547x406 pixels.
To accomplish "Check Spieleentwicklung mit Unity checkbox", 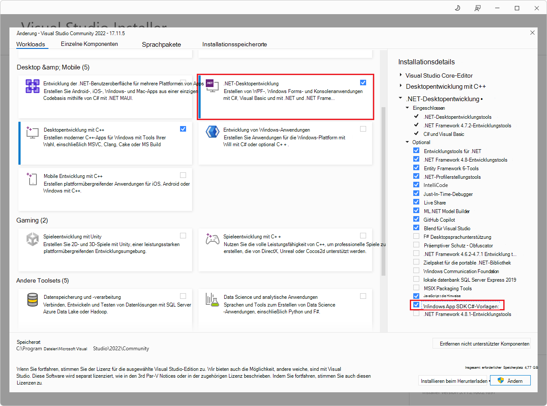I will click(x=183, y=235).
